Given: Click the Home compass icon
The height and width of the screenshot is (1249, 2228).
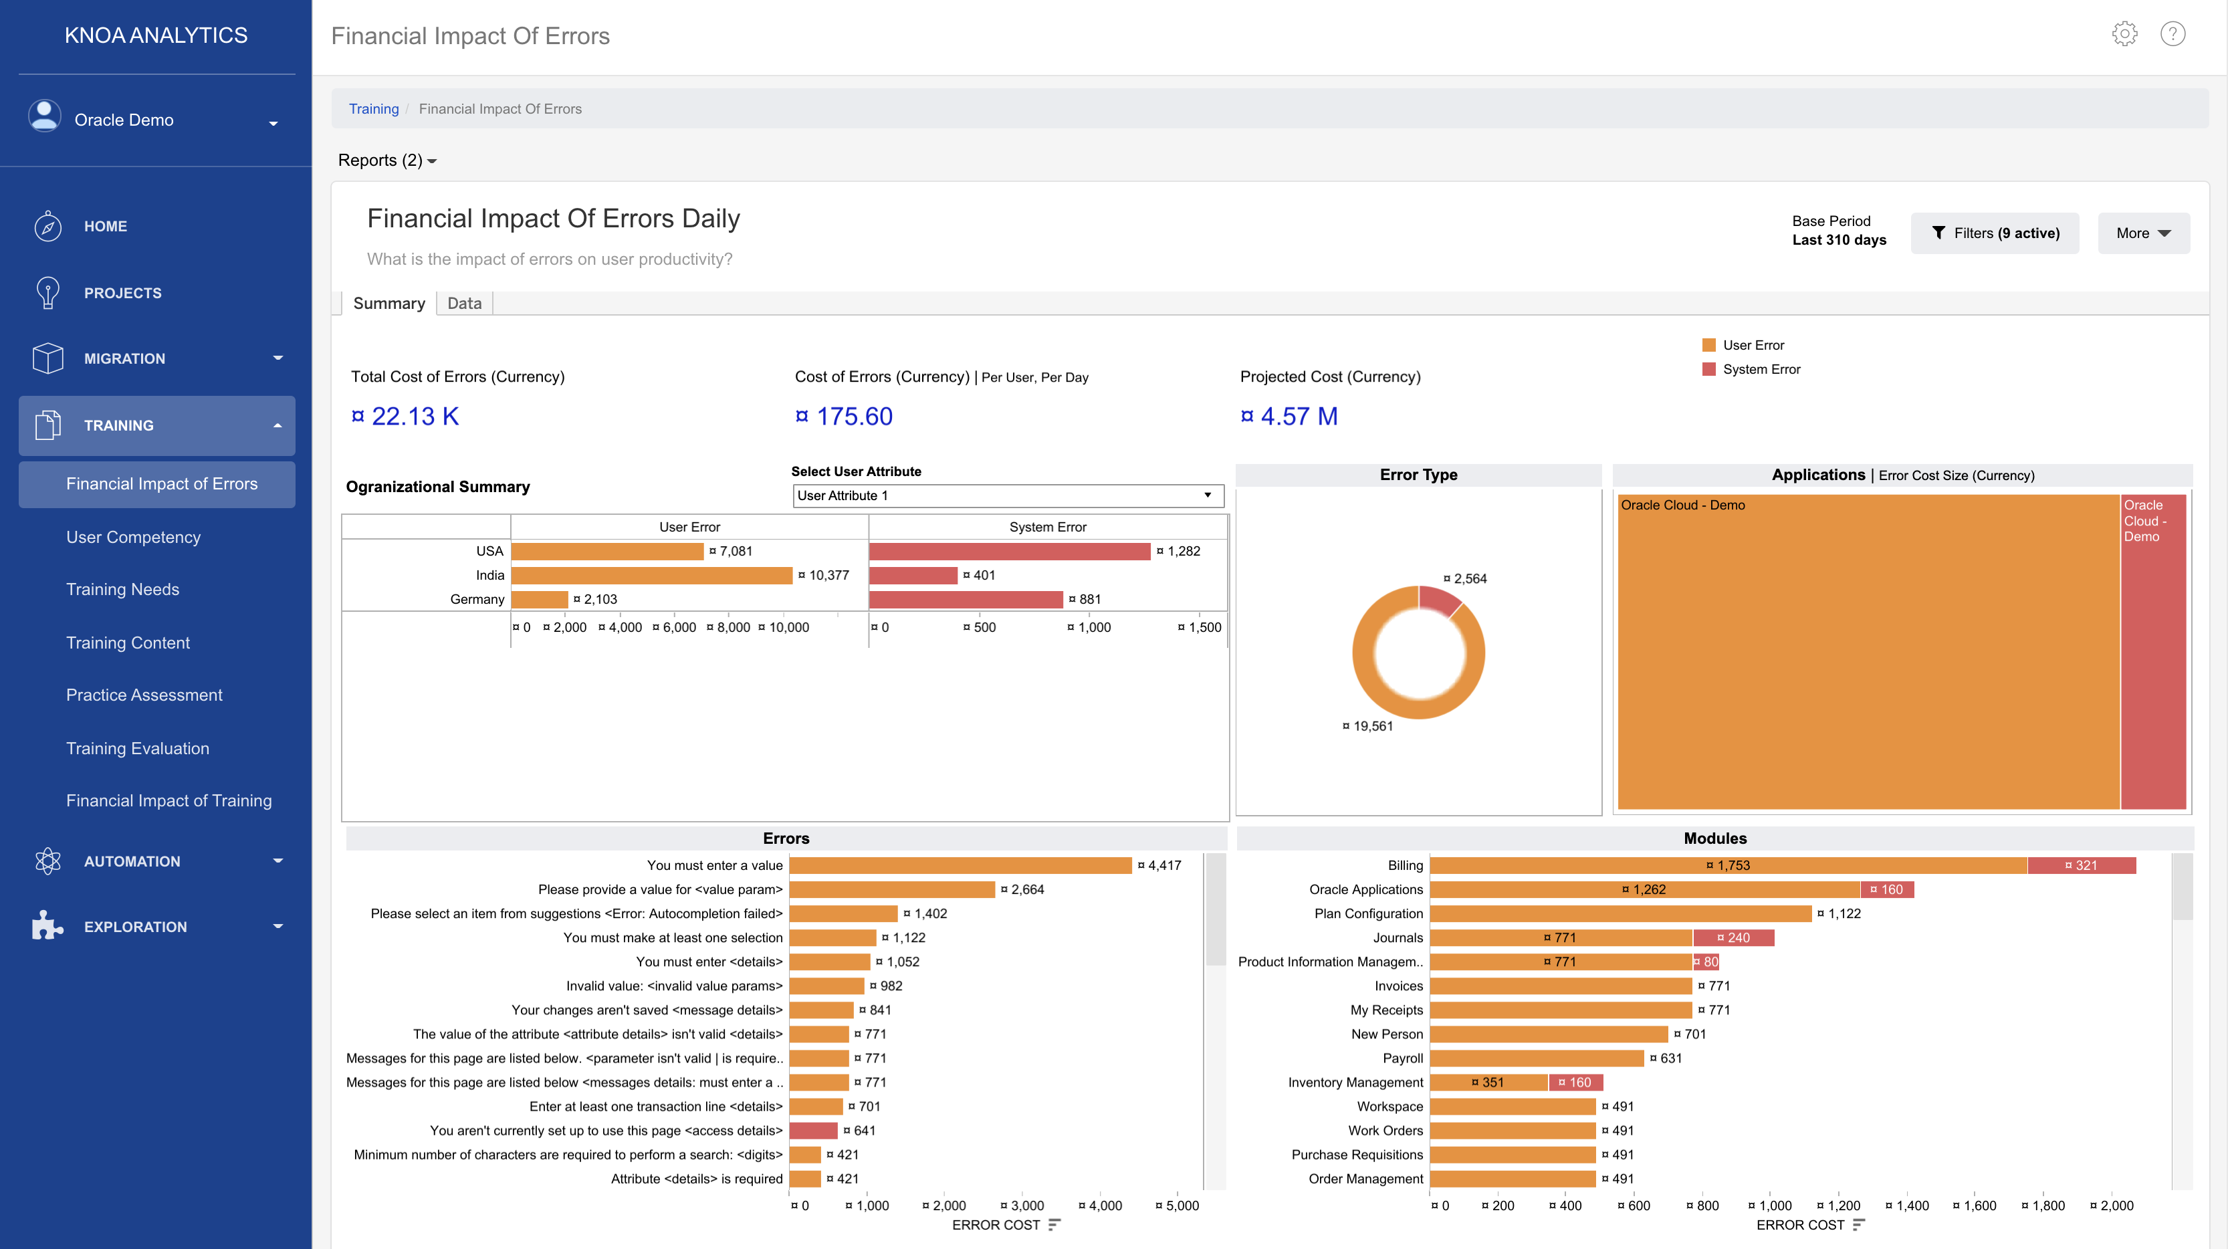Looking at the screenshot, I should tap(47, 227).
